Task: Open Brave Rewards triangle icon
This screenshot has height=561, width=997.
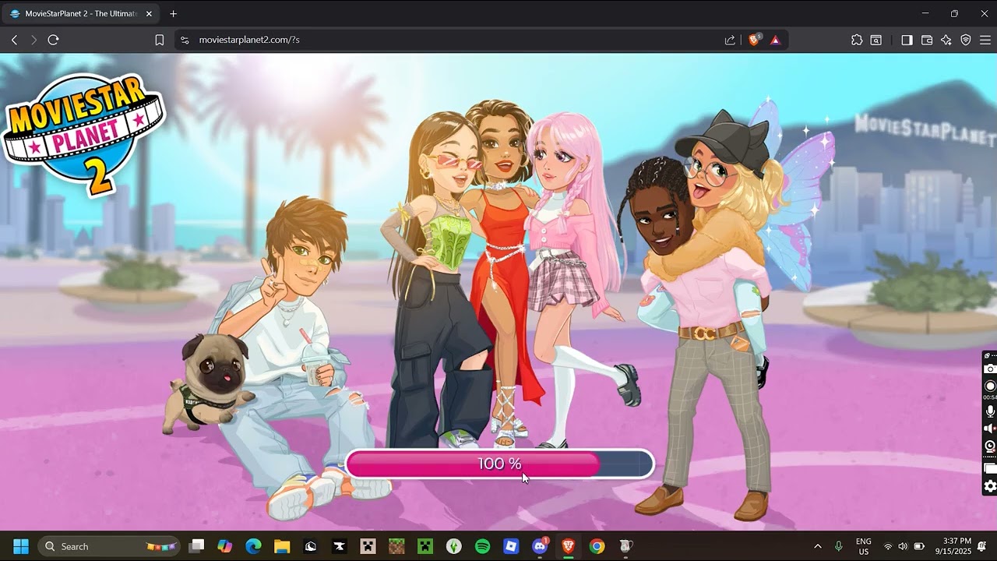Action: coord(775,40)
